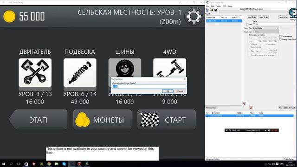Click the Cheat Engine save table icon
The width and height of the screenshot is (297, 167).
(216, 10)
